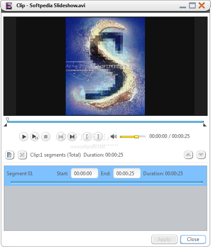Delete the selected segment

[22, 155]
